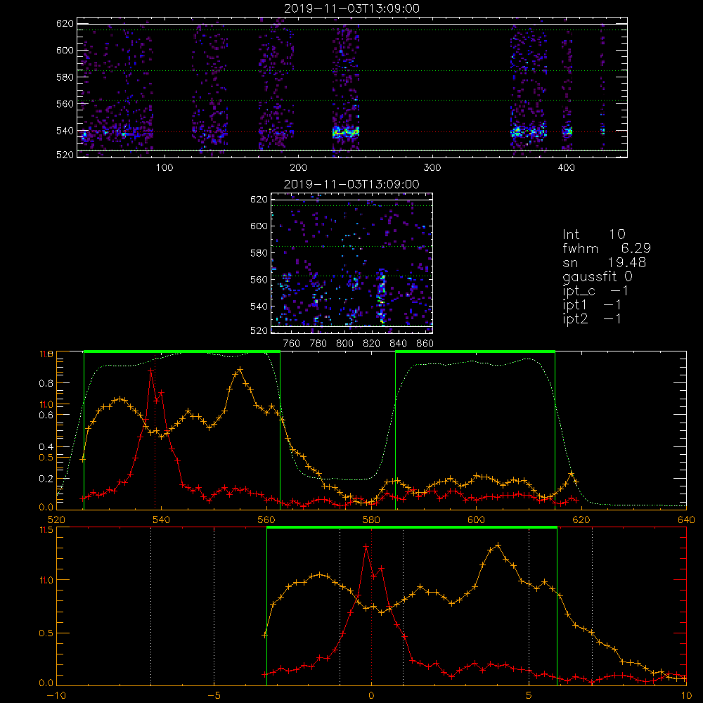Click x-axis label "0" on the bottom plot
This screenshot has height=703, width=703.
click(x=371, y=695)
